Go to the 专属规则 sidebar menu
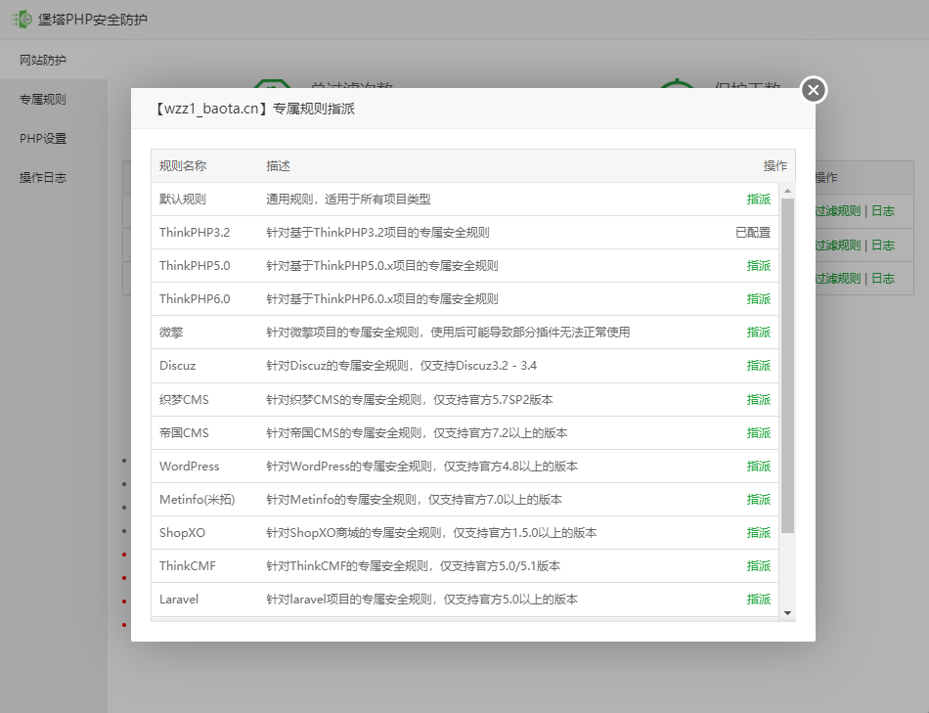Screen dimensions: 929x713 pos(43,99)
